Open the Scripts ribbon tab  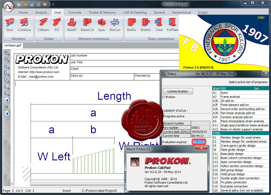[x=203, y=12]
